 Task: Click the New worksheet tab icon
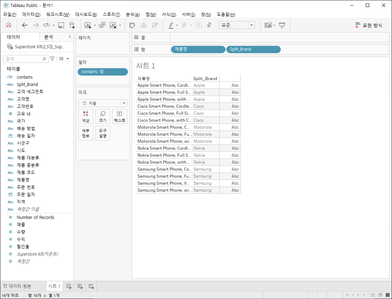pyautogui.click(x=69, y=286)
